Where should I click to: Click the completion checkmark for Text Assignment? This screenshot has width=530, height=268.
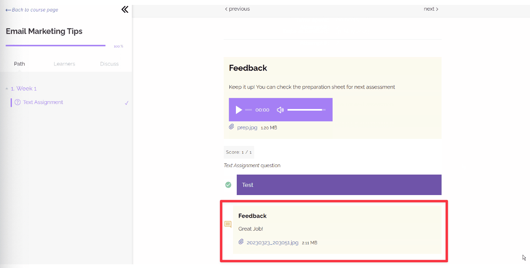click(x=127, y=103)
